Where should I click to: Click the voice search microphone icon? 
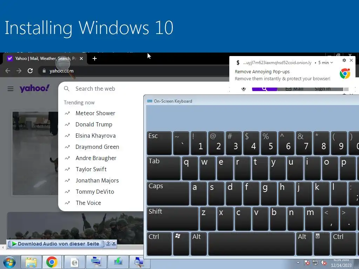pos(244,89)
